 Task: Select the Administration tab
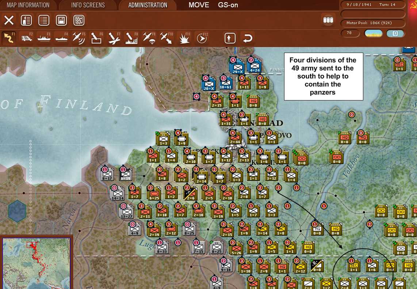coord(148,5)
